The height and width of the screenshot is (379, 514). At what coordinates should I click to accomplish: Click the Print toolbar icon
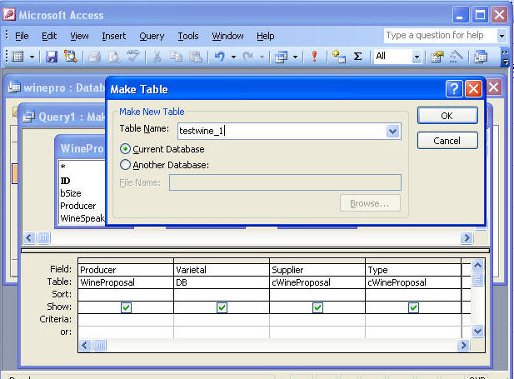pos(95,57)
